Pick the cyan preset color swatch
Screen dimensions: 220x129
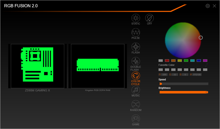coord(192,61)
